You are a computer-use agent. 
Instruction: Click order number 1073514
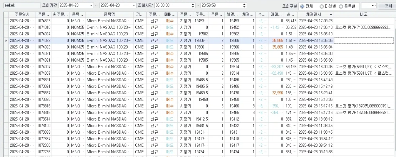(44, 119)
